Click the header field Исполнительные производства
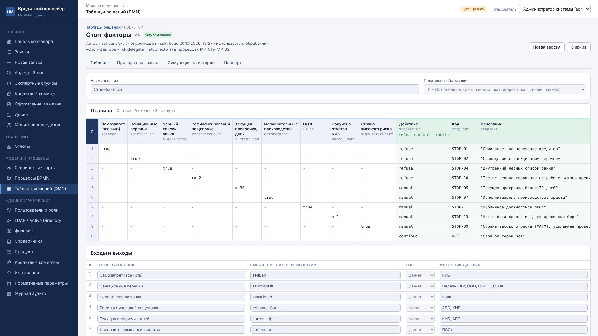The height and width of the screenshot is (336, 598). coord(171,330)
